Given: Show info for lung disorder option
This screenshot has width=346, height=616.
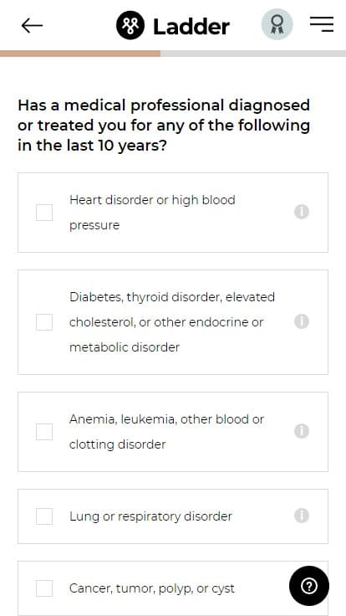Looking at the screenshot, I should [302, 516].
